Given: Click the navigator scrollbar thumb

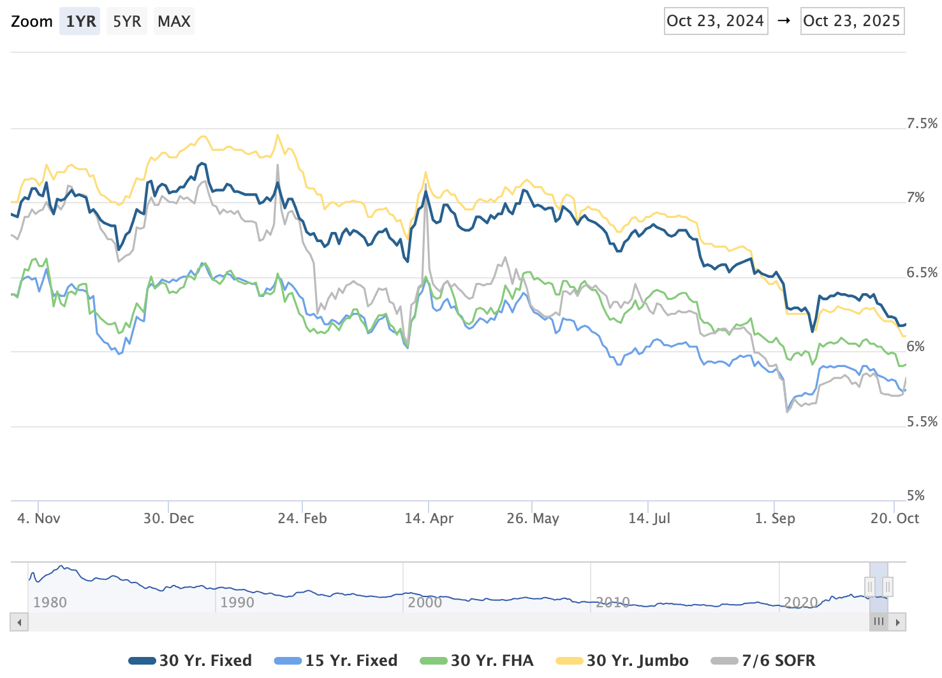Looking at the screenshot, I should (878, 622).
